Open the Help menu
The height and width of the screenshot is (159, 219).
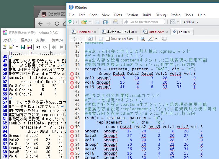pyautogui.click(x=202, y=15)
